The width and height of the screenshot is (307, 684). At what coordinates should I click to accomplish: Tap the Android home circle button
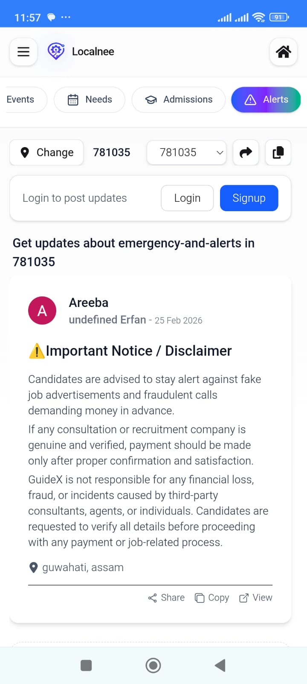tap(153, 665)
